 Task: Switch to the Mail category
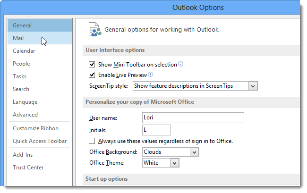tap(40, 38)
